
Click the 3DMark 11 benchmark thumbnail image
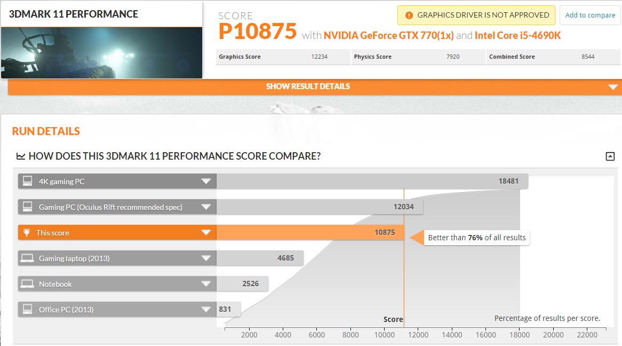(101, 53)
